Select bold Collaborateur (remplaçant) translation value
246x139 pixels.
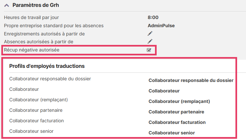179,101
